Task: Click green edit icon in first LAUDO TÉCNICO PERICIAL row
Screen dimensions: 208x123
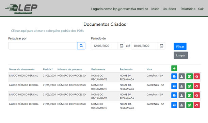Action: [x=189, y=86]
